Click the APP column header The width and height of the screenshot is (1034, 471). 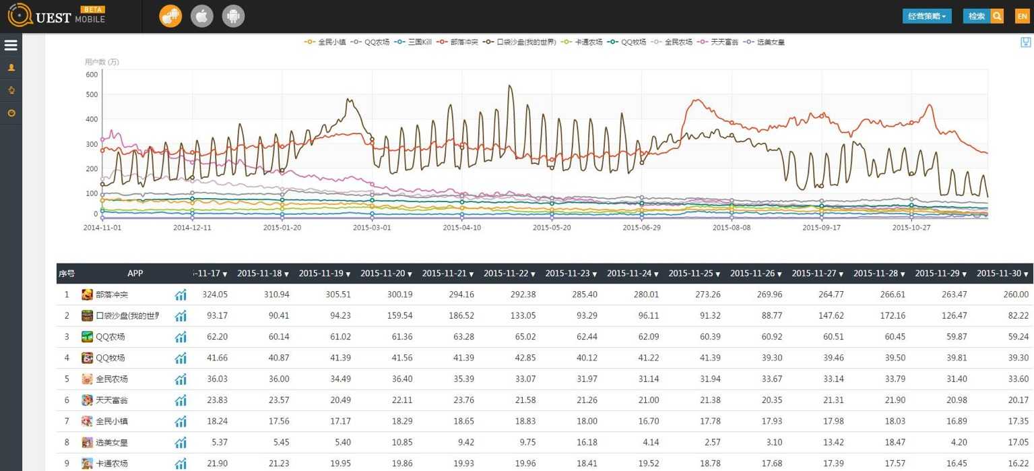[135, 274]
